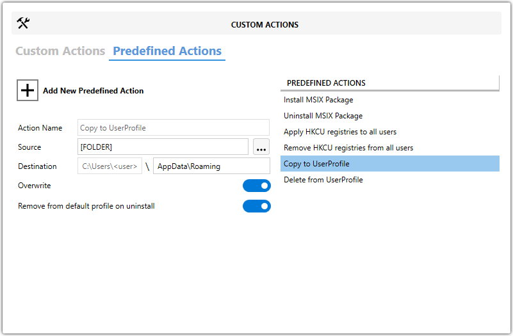Screen dimensions: 513x336
Task: Click the Action Name label
Action: point(40,128)
